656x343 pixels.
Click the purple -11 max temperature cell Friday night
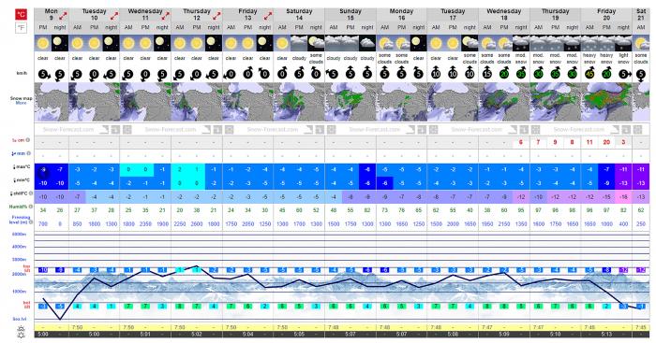click(623, 169)
